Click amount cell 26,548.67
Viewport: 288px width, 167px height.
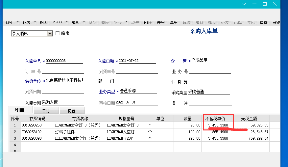click(x=249, y=132)
